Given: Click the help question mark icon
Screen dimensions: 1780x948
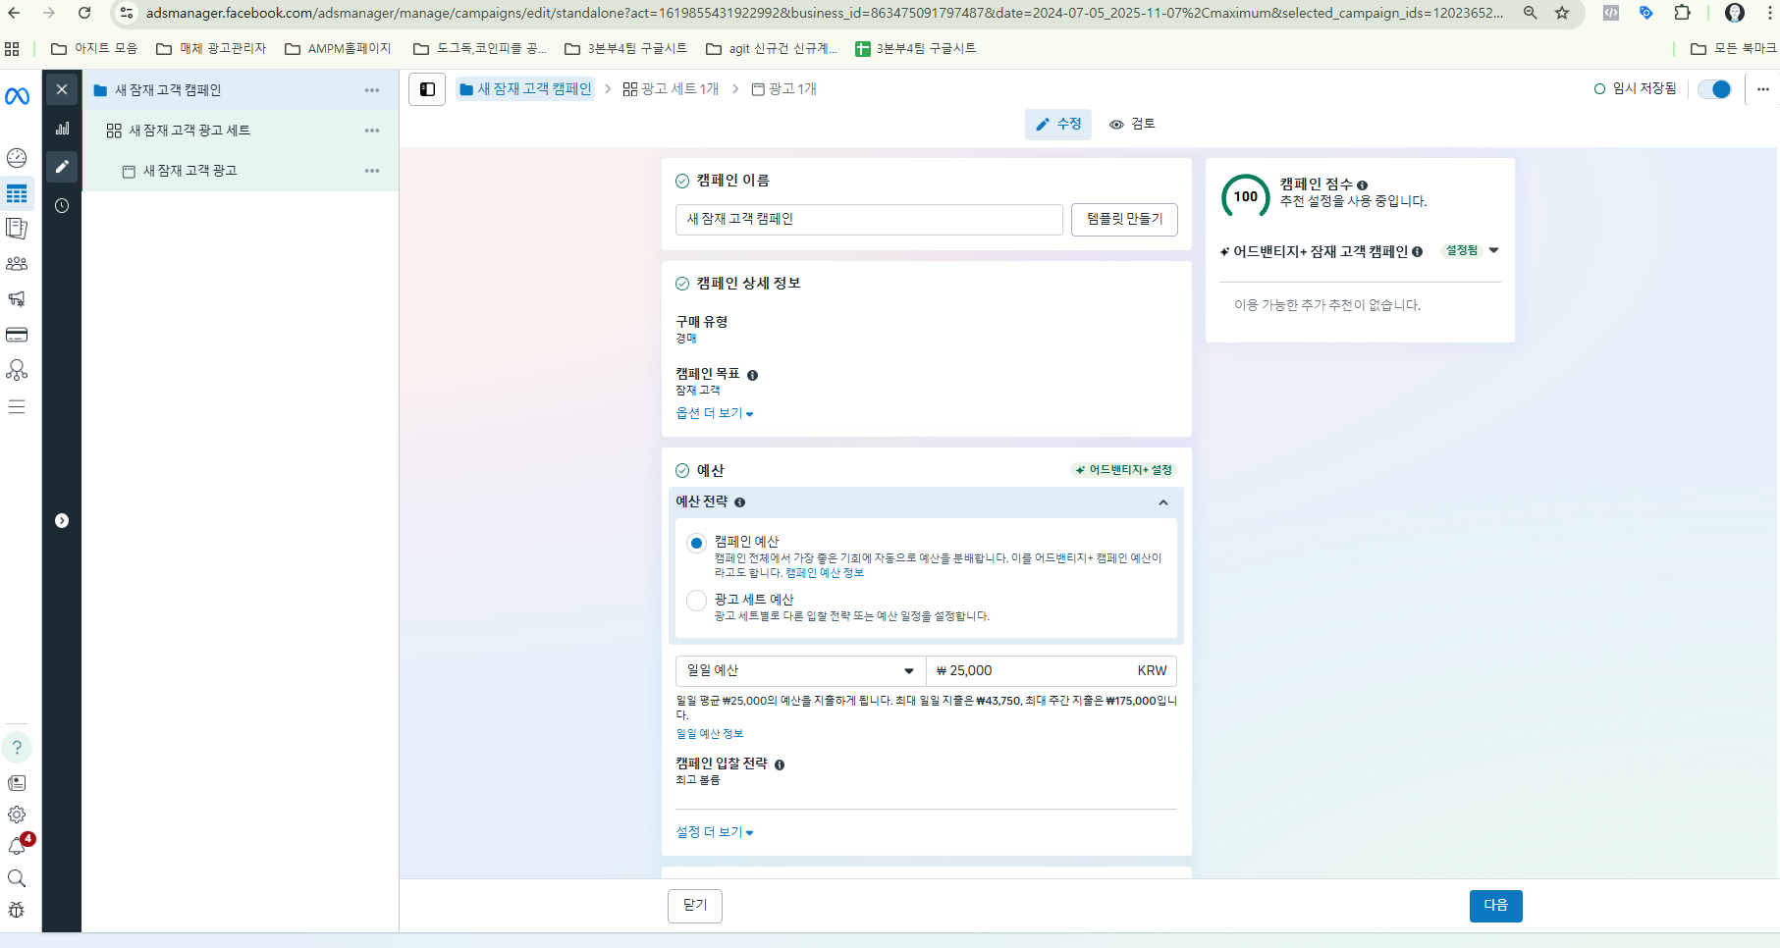Looking at the screenshot, I should (17, 748).
